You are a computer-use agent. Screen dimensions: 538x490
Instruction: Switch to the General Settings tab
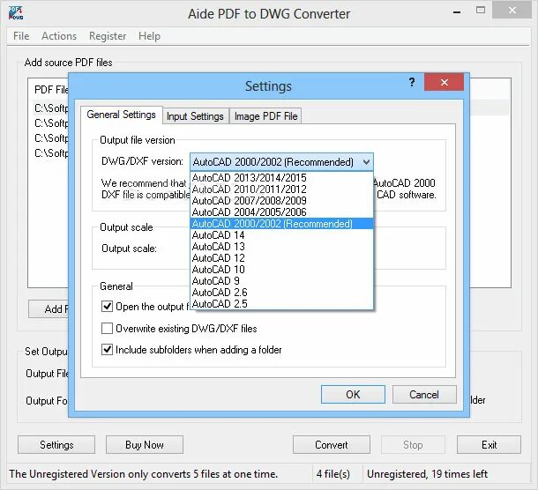point(122,115)
